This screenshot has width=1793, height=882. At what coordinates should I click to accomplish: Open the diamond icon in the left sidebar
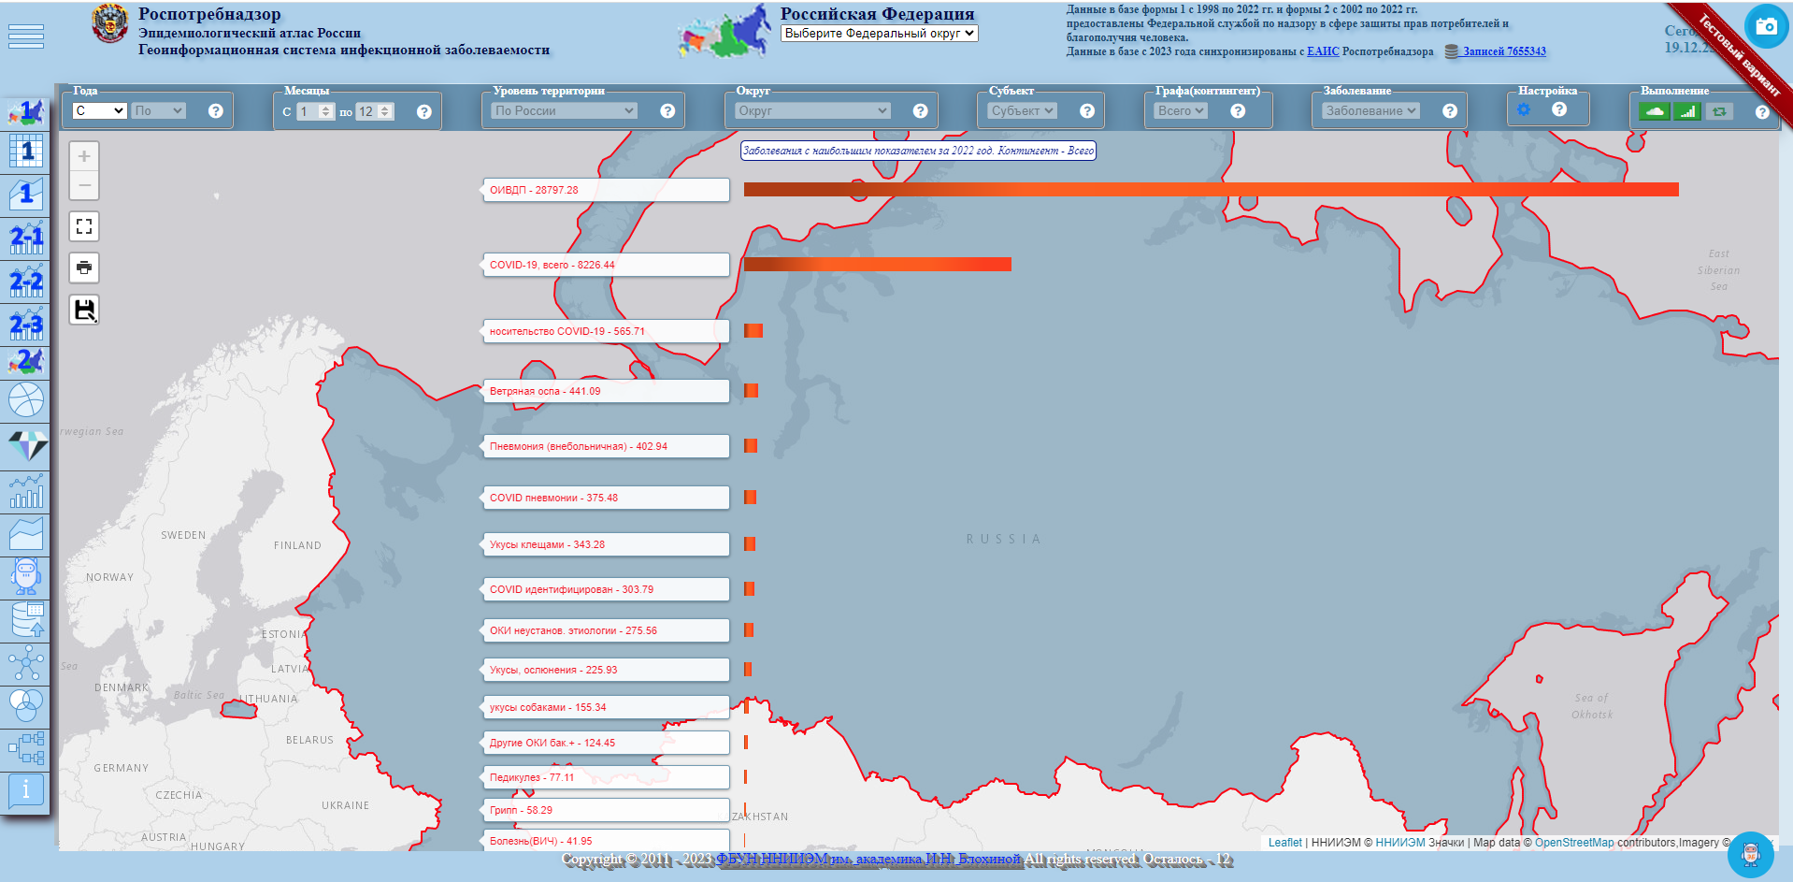point(27,445)
